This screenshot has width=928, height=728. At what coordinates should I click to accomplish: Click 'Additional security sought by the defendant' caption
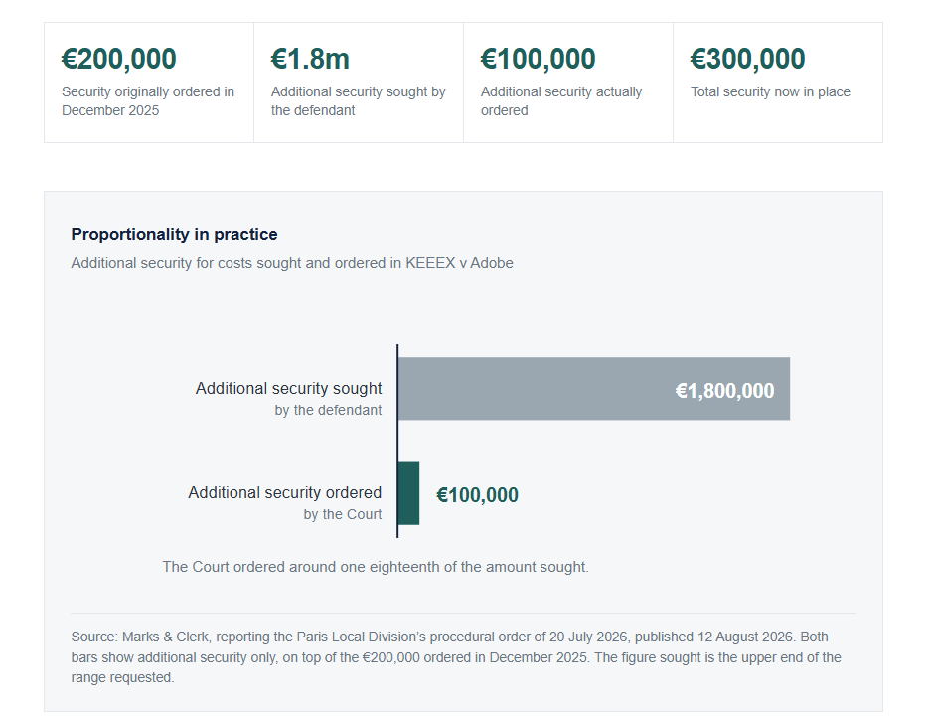coord(358,101)
